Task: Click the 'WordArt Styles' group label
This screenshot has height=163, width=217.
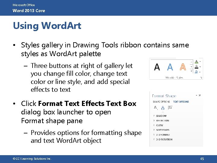Action: point(174,78)
